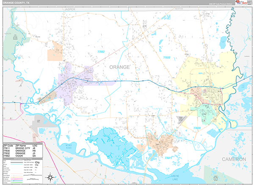Click the SABINE LAKE label

click(175, 177)
